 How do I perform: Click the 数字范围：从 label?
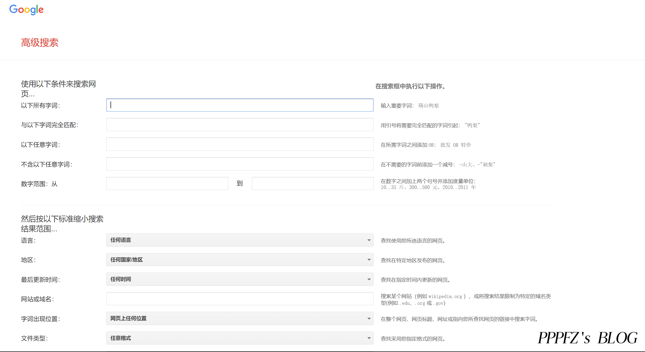39,184
